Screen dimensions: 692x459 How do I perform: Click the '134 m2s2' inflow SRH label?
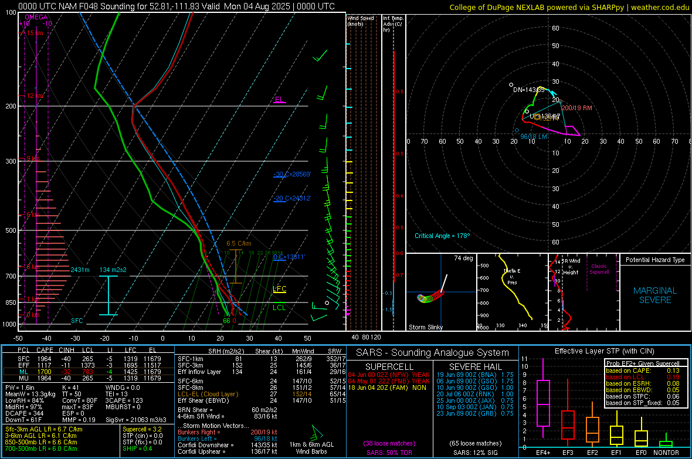113,270
